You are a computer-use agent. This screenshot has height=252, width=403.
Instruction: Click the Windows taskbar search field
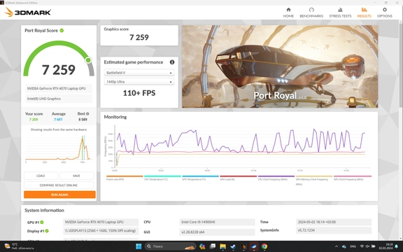point(171,246)
